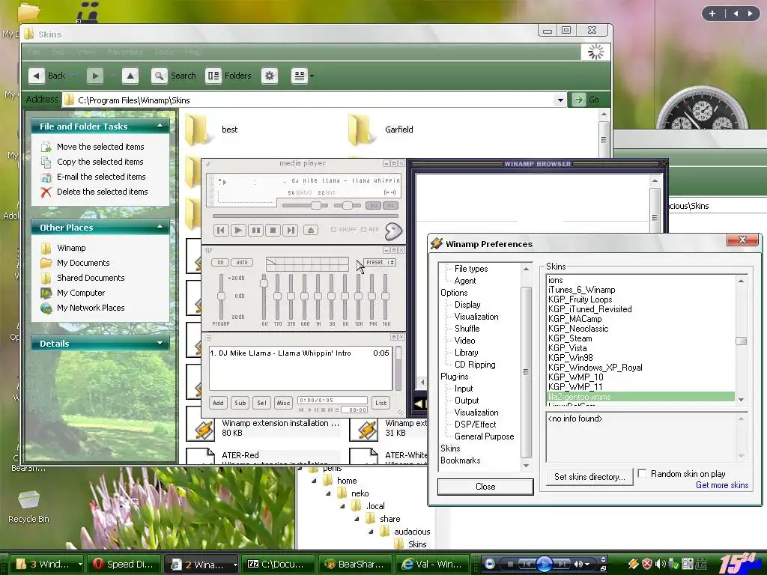This screenshot has width=767, height=575.
Task: Click Opera 'Speed Di...' taskbar button
Action: click(126, 564)
